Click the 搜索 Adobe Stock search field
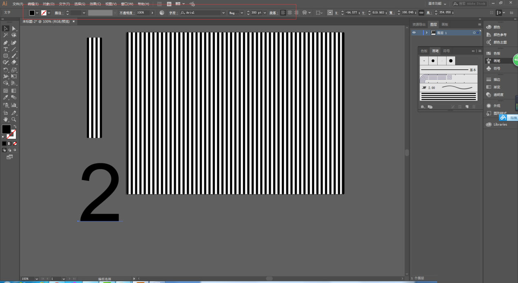Screen dimensions: 518x283 coord(470,3)
